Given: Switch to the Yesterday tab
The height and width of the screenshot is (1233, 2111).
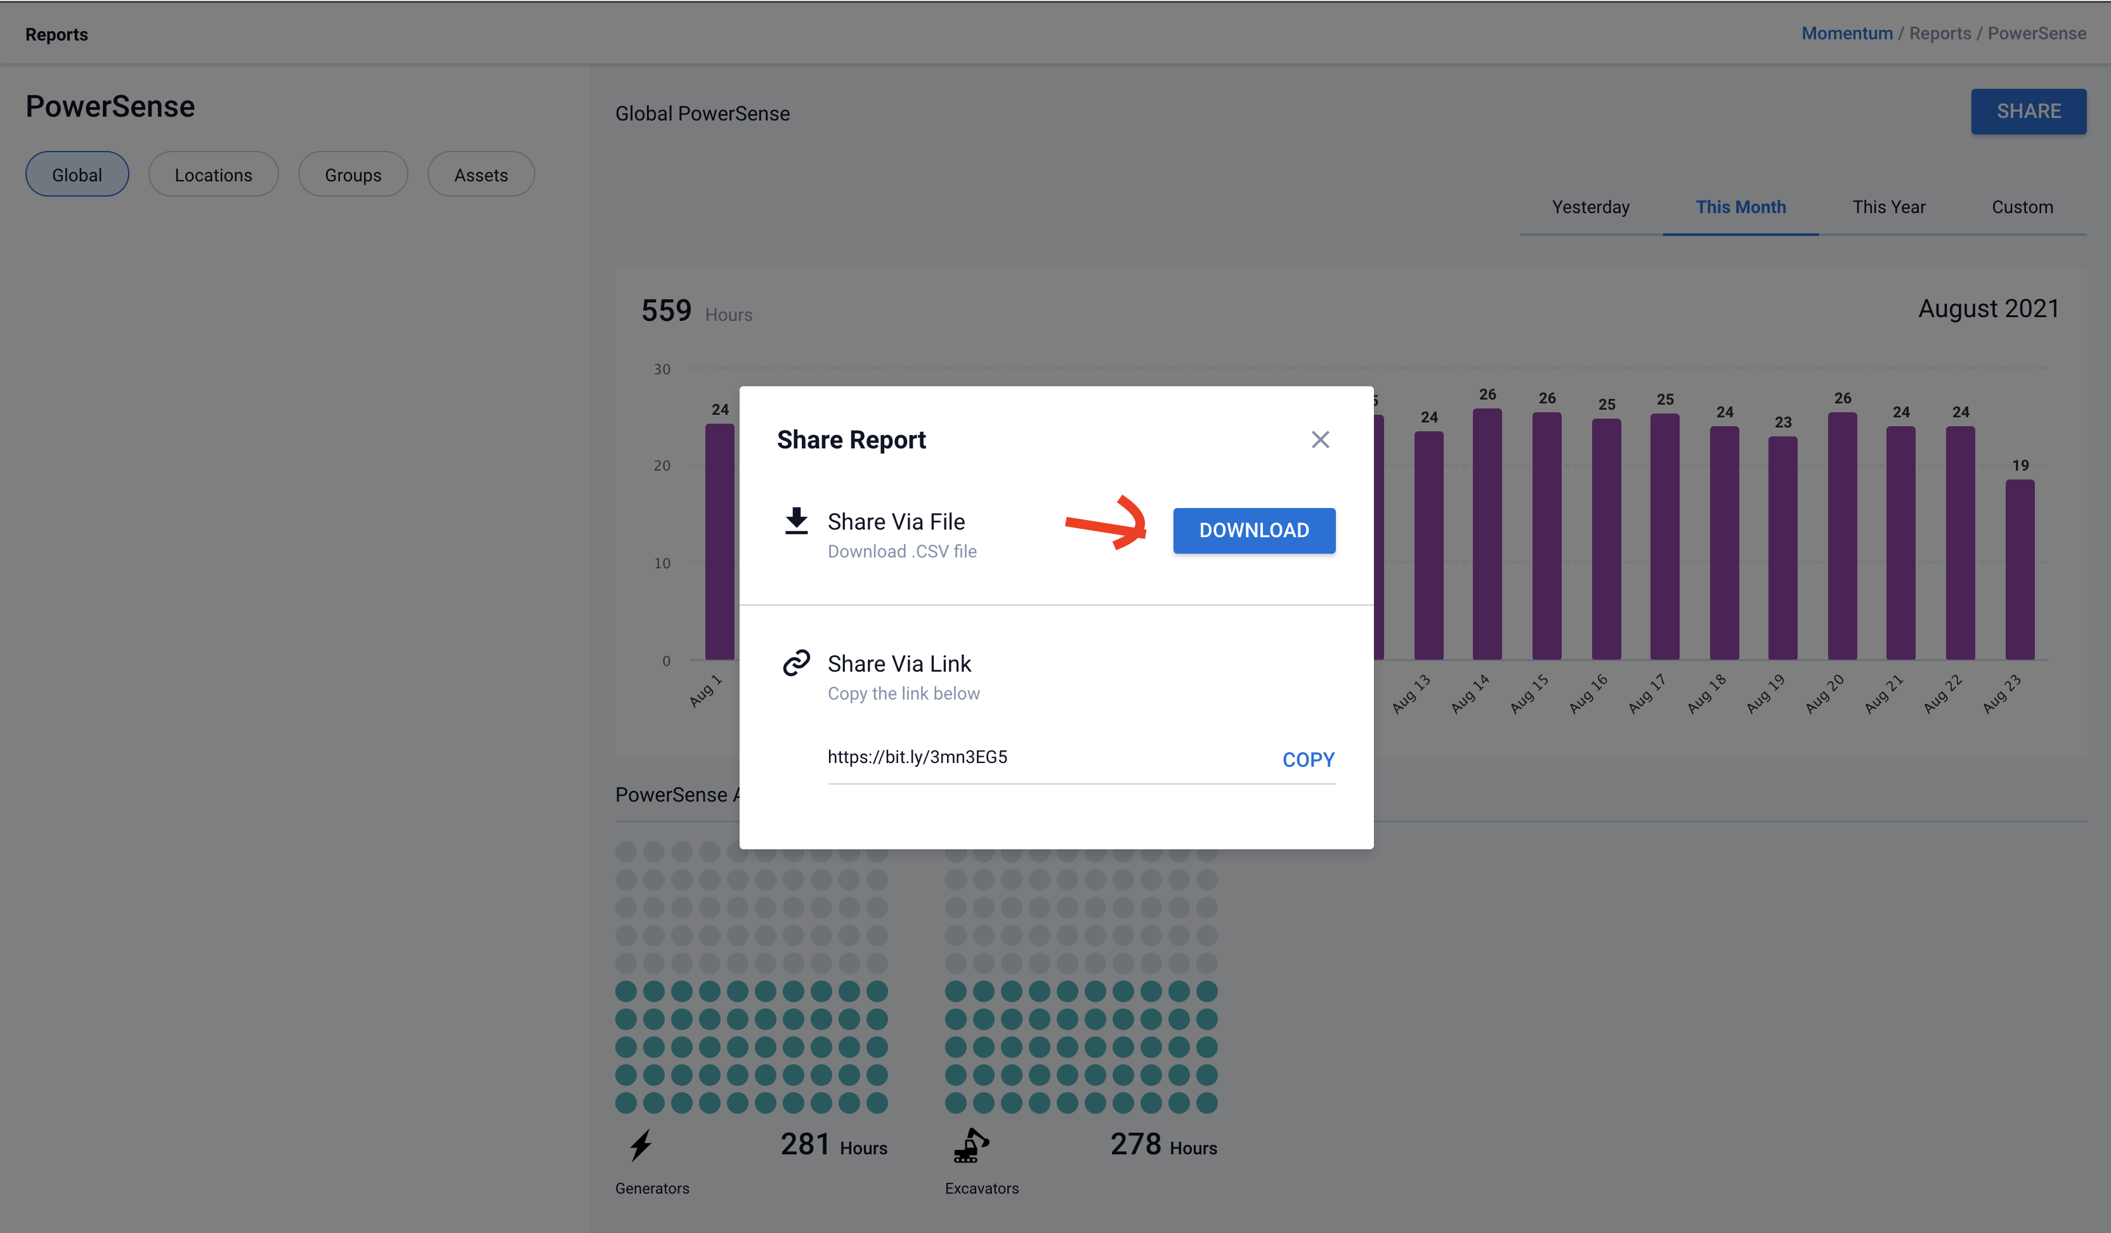Looking at the screenshot, I should (1590, 207).
